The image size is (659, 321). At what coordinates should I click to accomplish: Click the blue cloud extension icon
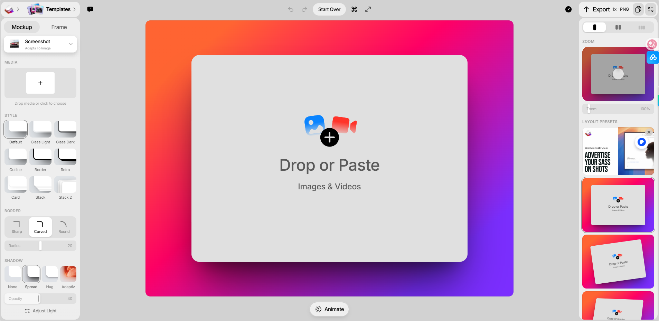[x=653, y=57]
